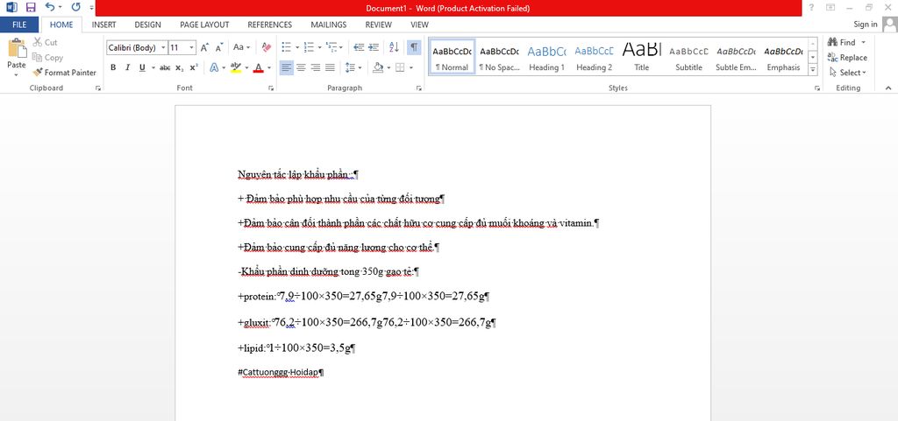Apply bullets list
Image resolution: width=898 pixels, height=421 pixels.
click(x=287, y=47)
